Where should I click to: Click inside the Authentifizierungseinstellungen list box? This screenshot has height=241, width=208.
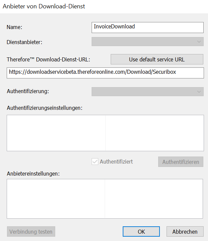(x=105, y=133)
